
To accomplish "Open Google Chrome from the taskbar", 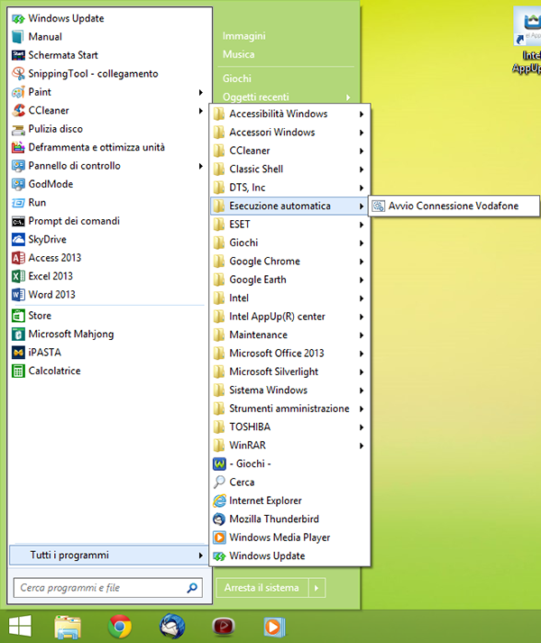I will [x=120, y=625].
